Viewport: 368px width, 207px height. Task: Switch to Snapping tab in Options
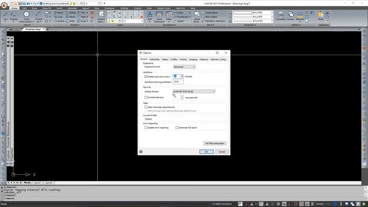[193, 60]
